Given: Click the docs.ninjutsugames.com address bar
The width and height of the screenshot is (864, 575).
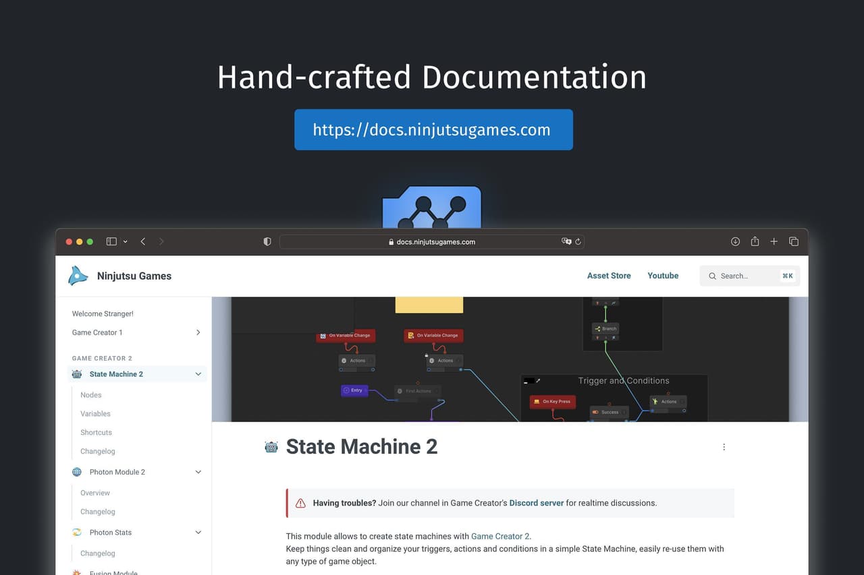Looking at the screenshot, I should click(x=432, y=241).
